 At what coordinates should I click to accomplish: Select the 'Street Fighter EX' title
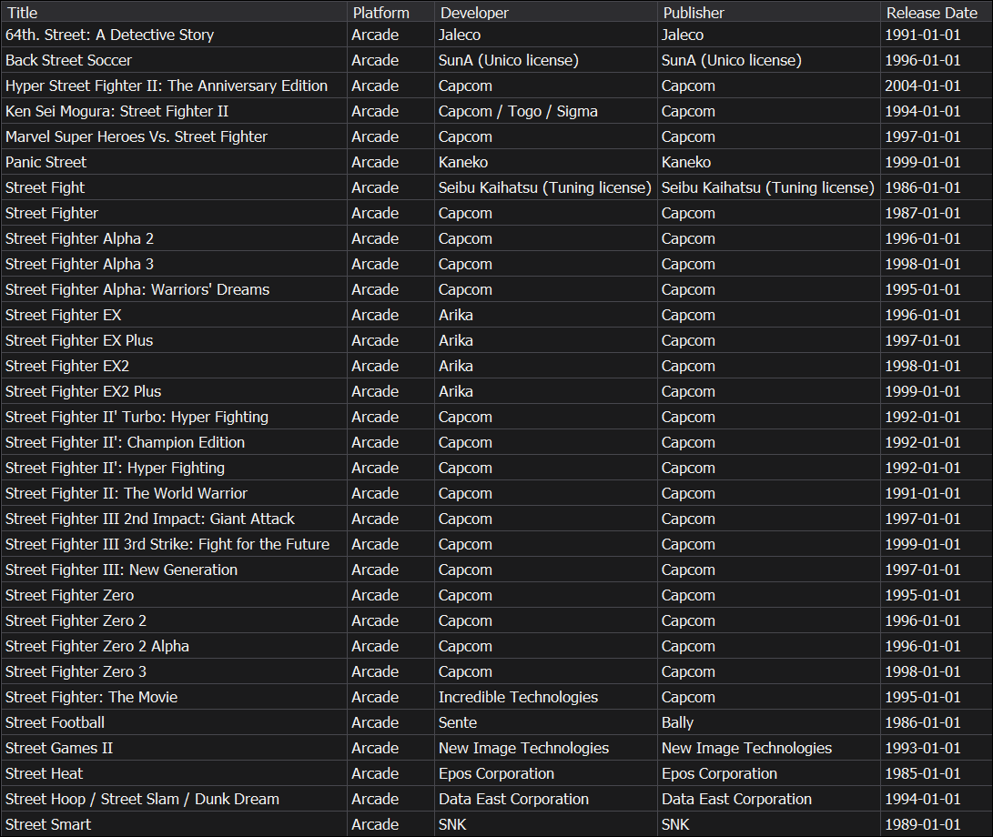pyautogui.click(x=64, y=316)
